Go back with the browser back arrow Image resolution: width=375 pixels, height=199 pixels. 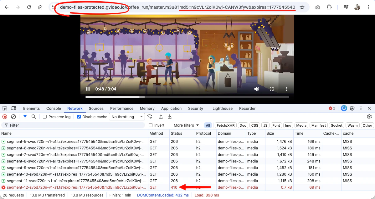click(7, 7)
